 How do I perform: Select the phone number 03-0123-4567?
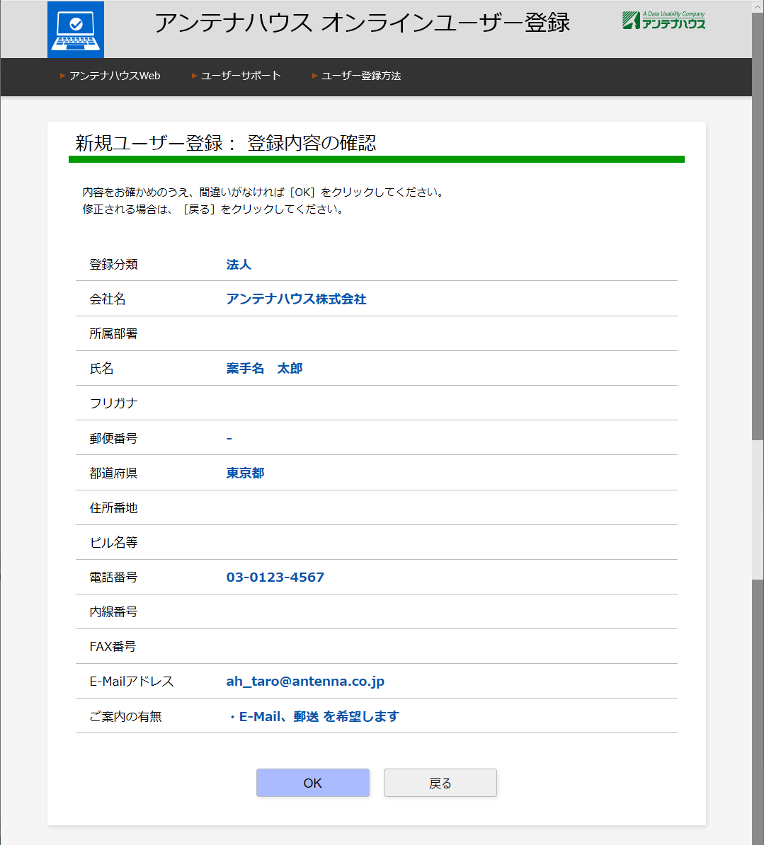[x=275, y=577]
